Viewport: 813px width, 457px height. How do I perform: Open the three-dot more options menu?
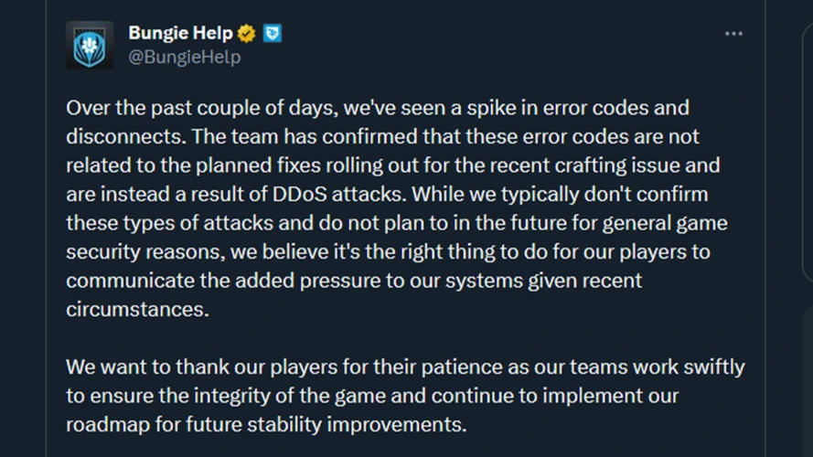tap(733, 34)
